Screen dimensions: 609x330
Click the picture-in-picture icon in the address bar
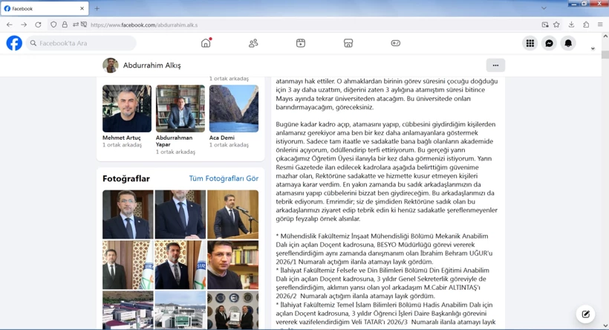[545, 25]
